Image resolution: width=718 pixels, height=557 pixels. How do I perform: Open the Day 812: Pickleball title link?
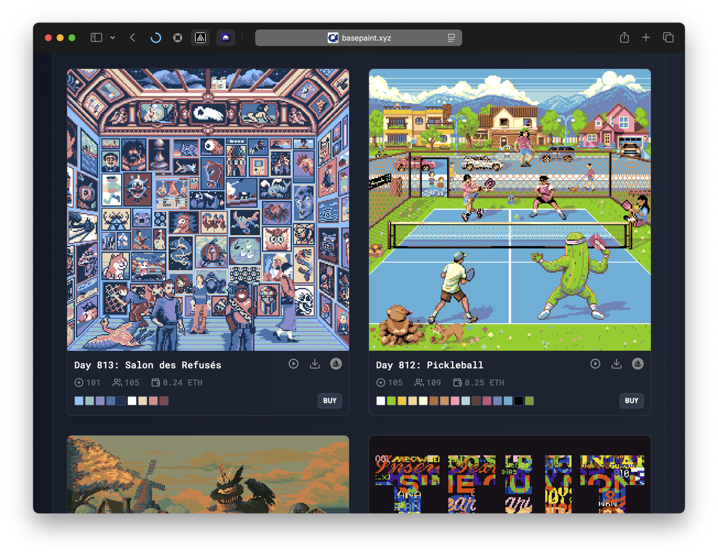click(429, 365)
